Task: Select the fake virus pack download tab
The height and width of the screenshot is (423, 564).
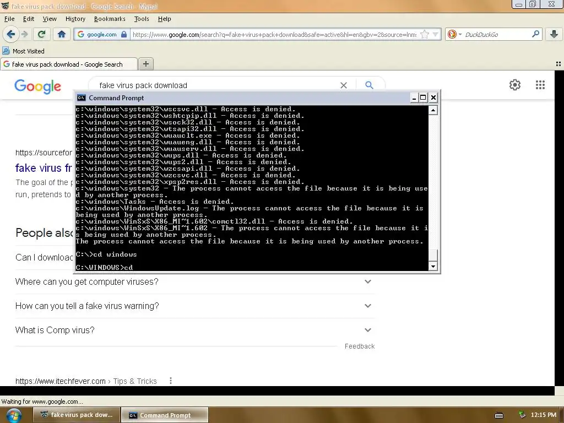Action: (69, 64)
